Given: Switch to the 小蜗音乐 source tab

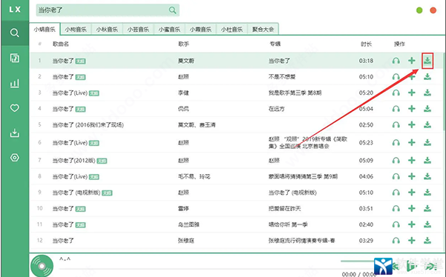Looking at the screenshot, I should pos(45,29).
